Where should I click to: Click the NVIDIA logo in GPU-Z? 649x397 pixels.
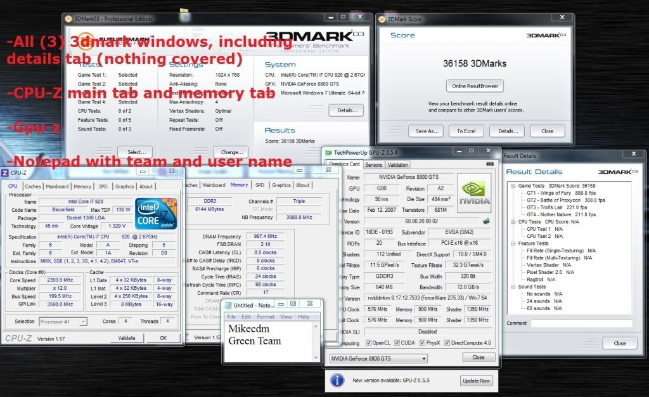pos(474,193)
